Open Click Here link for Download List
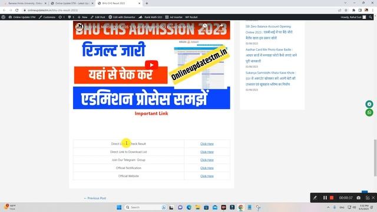377x212 pixels. (207, 152)
